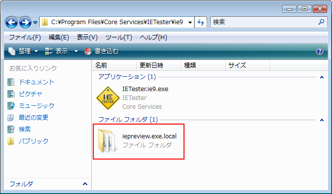Screen dimensions: 332x194
Task: Open the ファイル(F) menu
Action: tap(25, 37)
